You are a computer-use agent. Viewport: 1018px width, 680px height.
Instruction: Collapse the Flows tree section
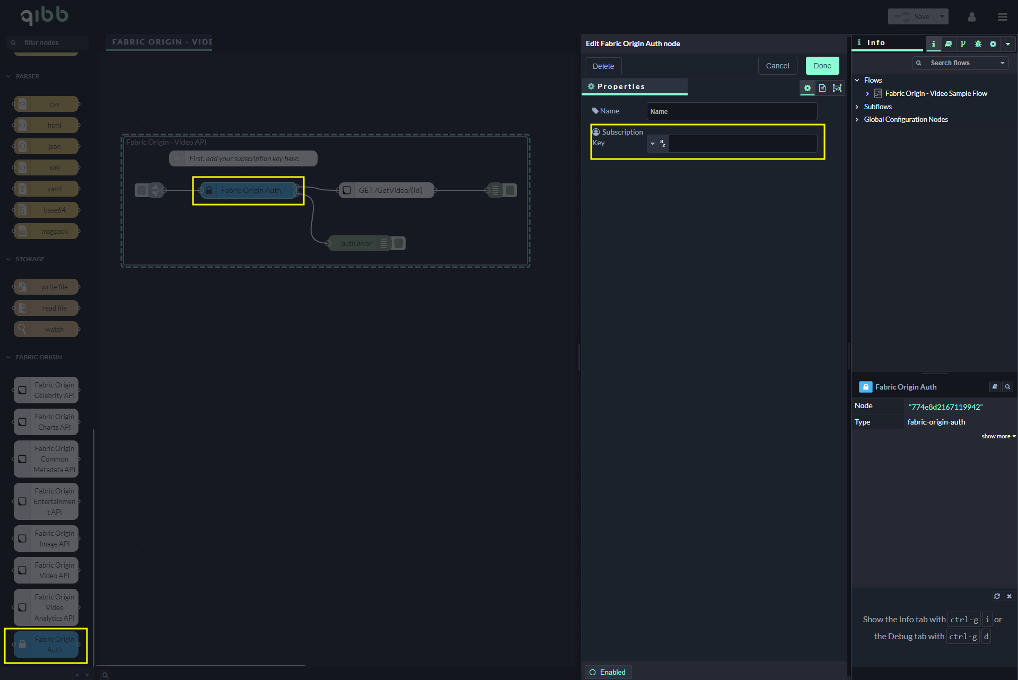tap(857, 80)
